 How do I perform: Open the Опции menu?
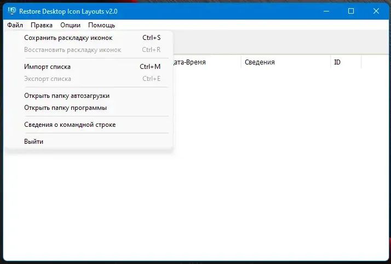70,25
